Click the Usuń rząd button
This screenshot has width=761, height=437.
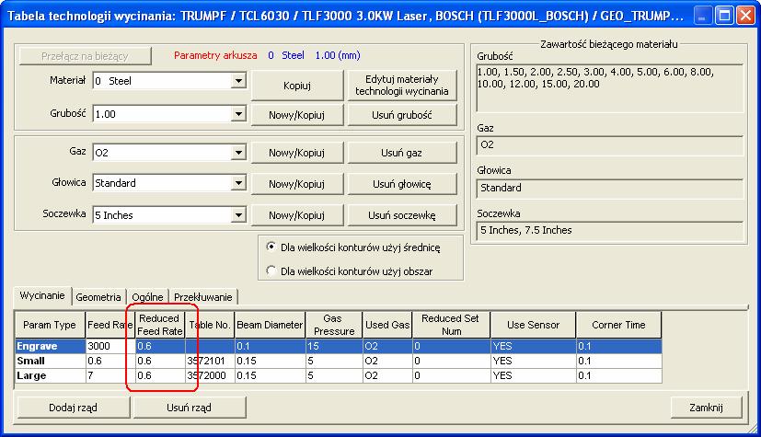(190, 408)
